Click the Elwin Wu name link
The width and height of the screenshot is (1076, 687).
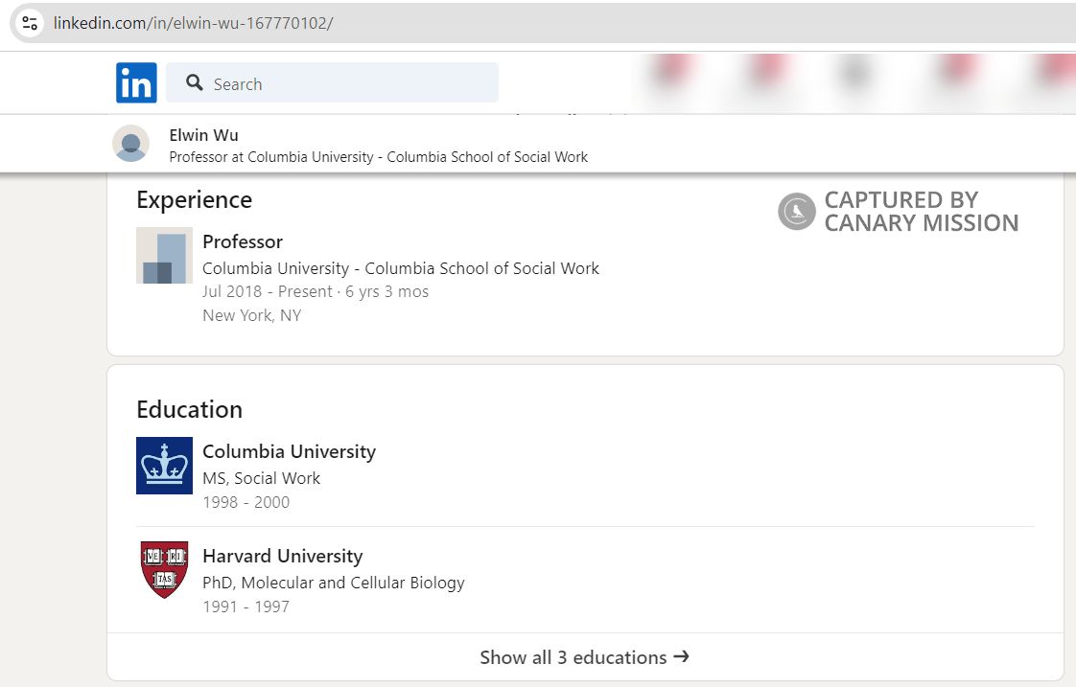203,135
